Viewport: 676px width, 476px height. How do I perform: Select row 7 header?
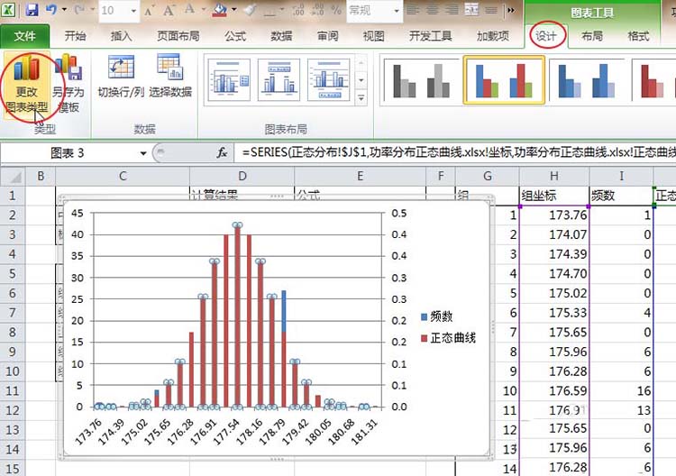point(13,313)
